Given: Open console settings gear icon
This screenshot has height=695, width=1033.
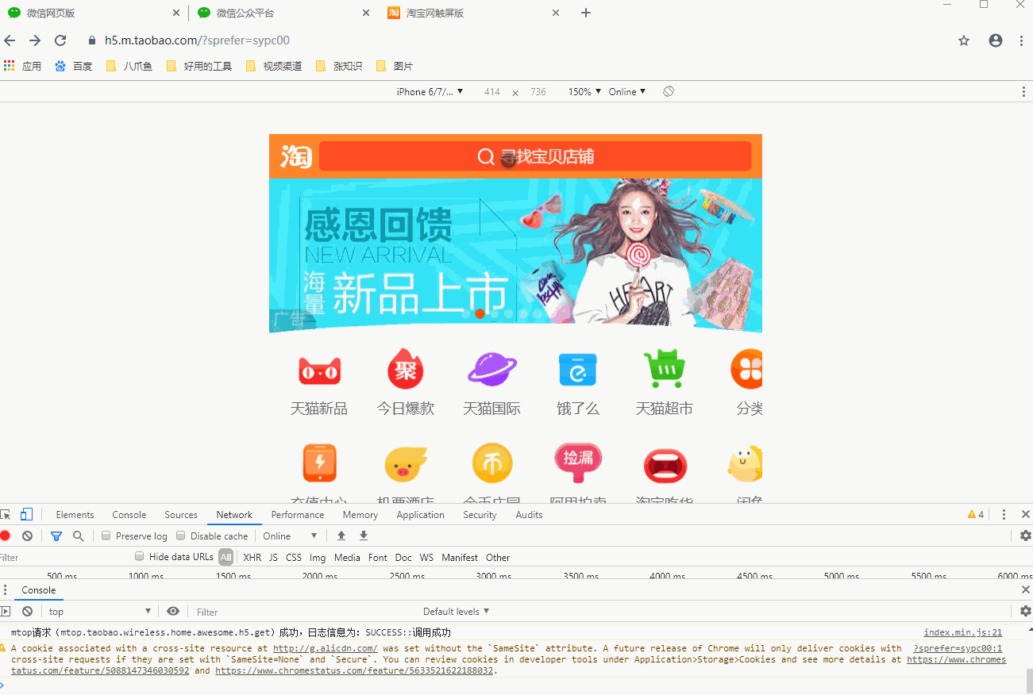Looking at the screenshot, I should pos(1025,611).
